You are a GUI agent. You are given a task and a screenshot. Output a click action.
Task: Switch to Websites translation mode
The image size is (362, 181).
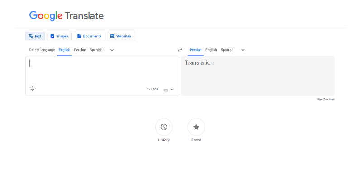[121, 36]
